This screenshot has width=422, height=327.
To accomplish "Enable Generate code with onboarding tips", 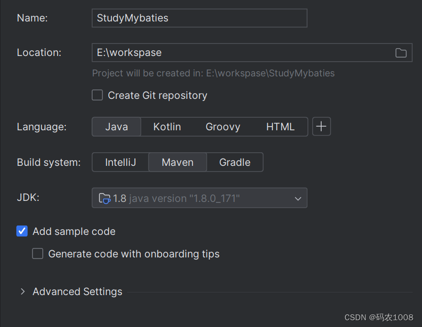I will [x=38, y=254].
